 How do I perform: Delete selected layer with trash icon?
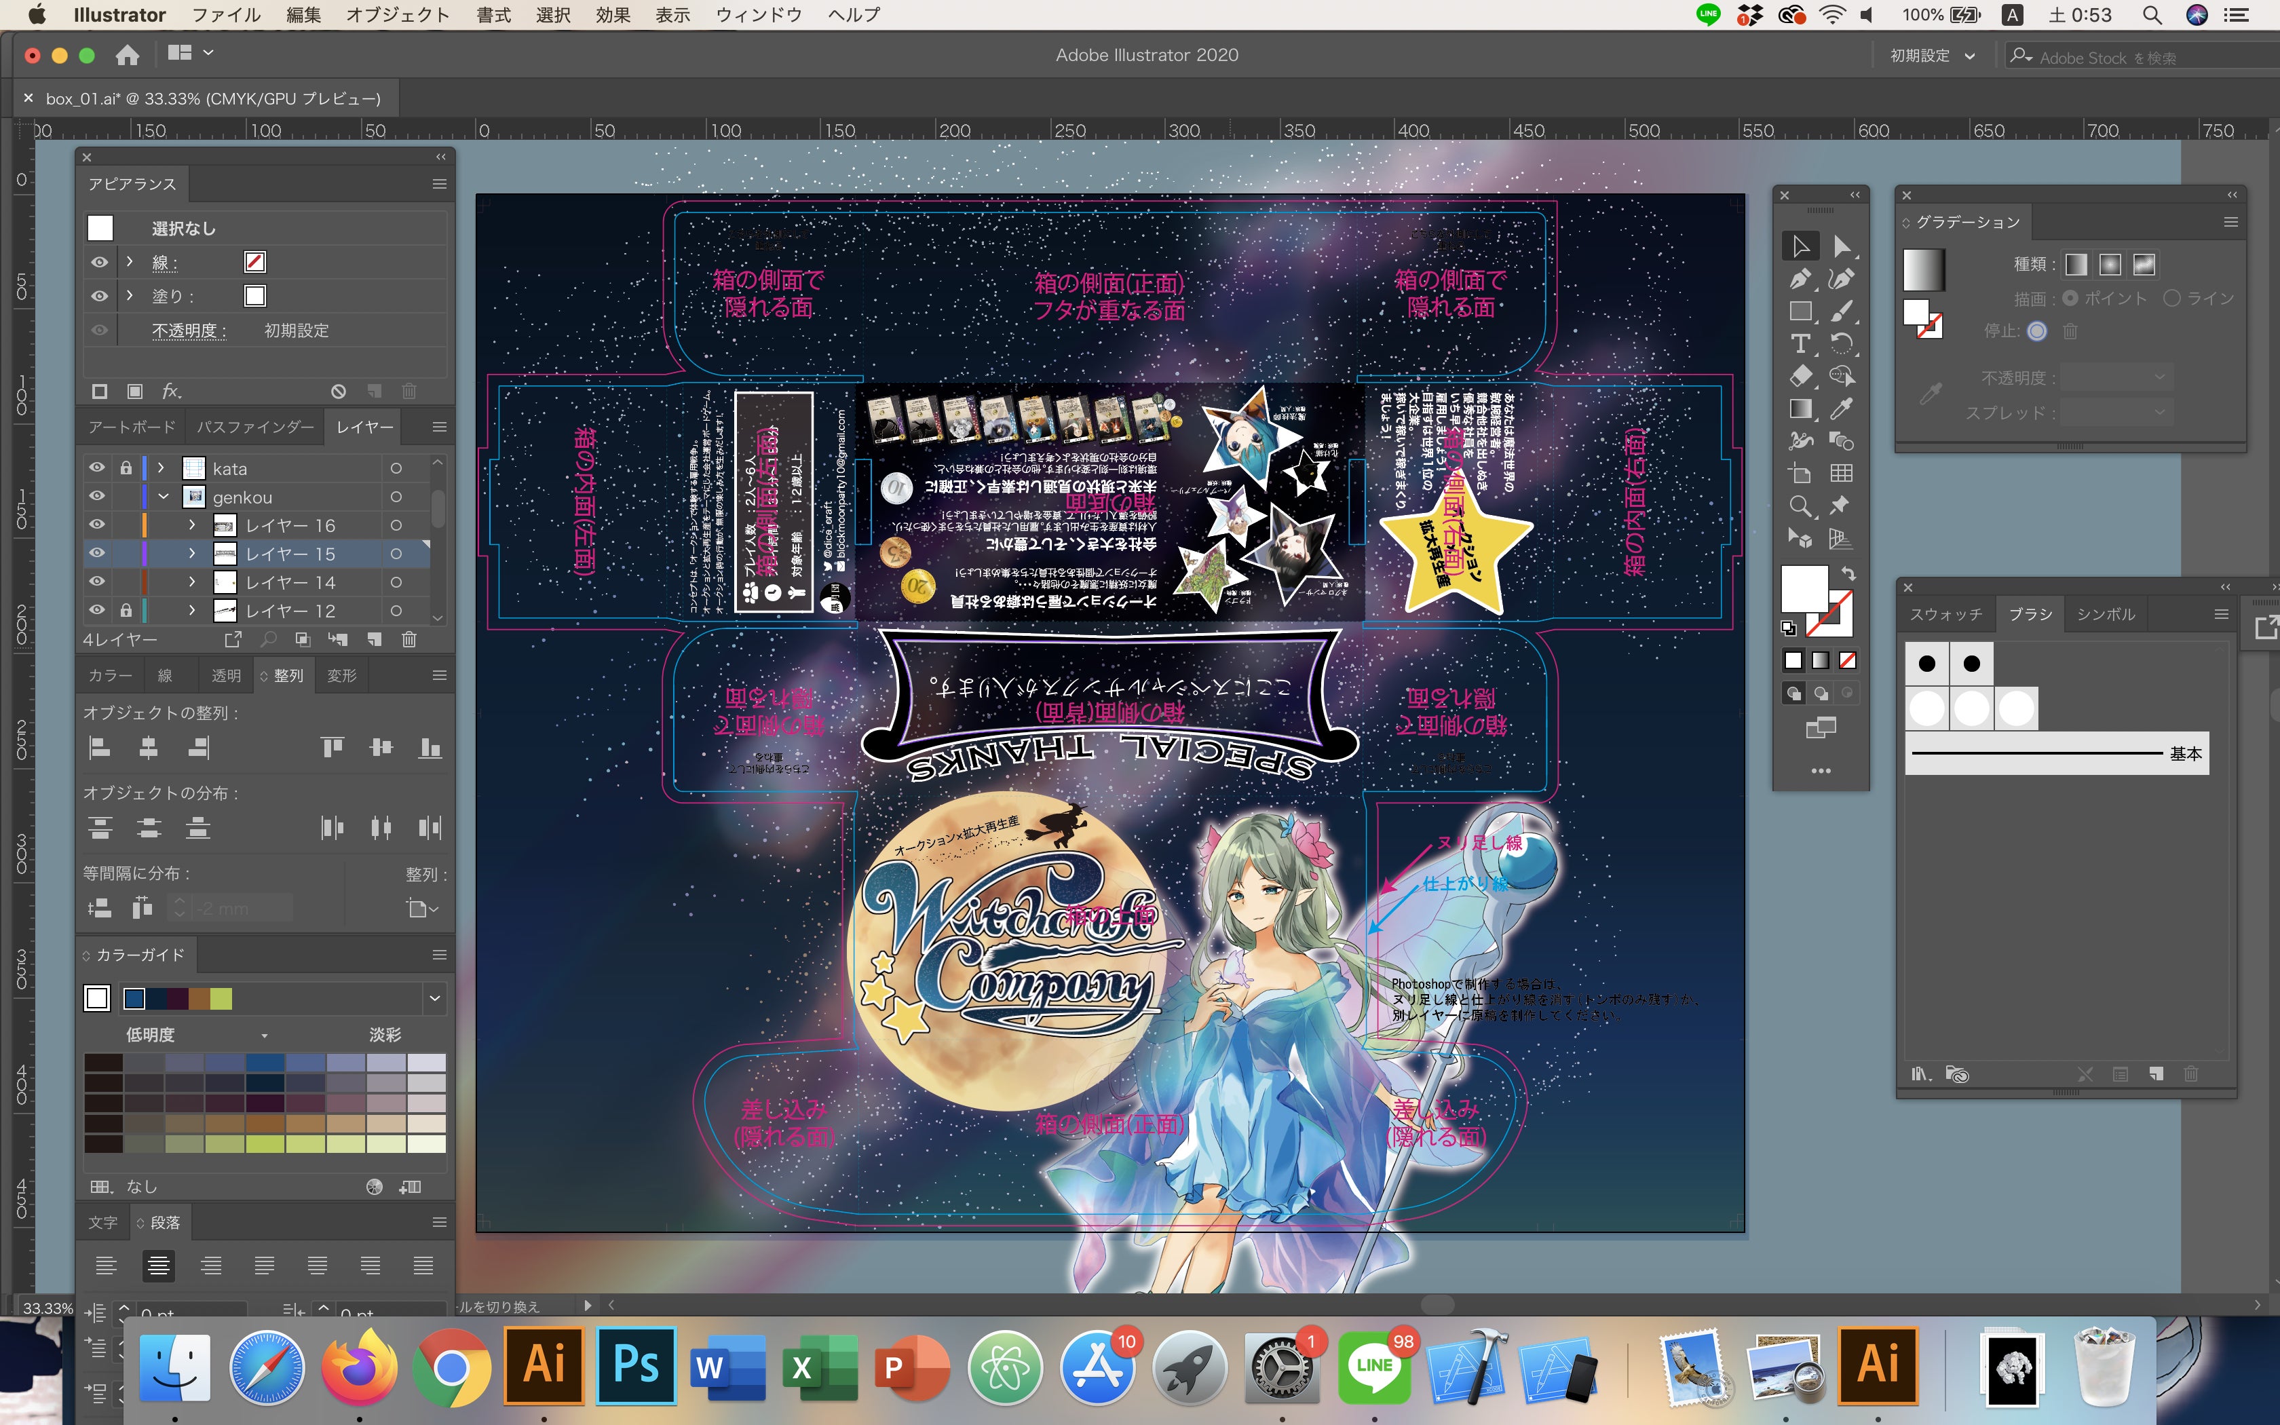(409, 640)
